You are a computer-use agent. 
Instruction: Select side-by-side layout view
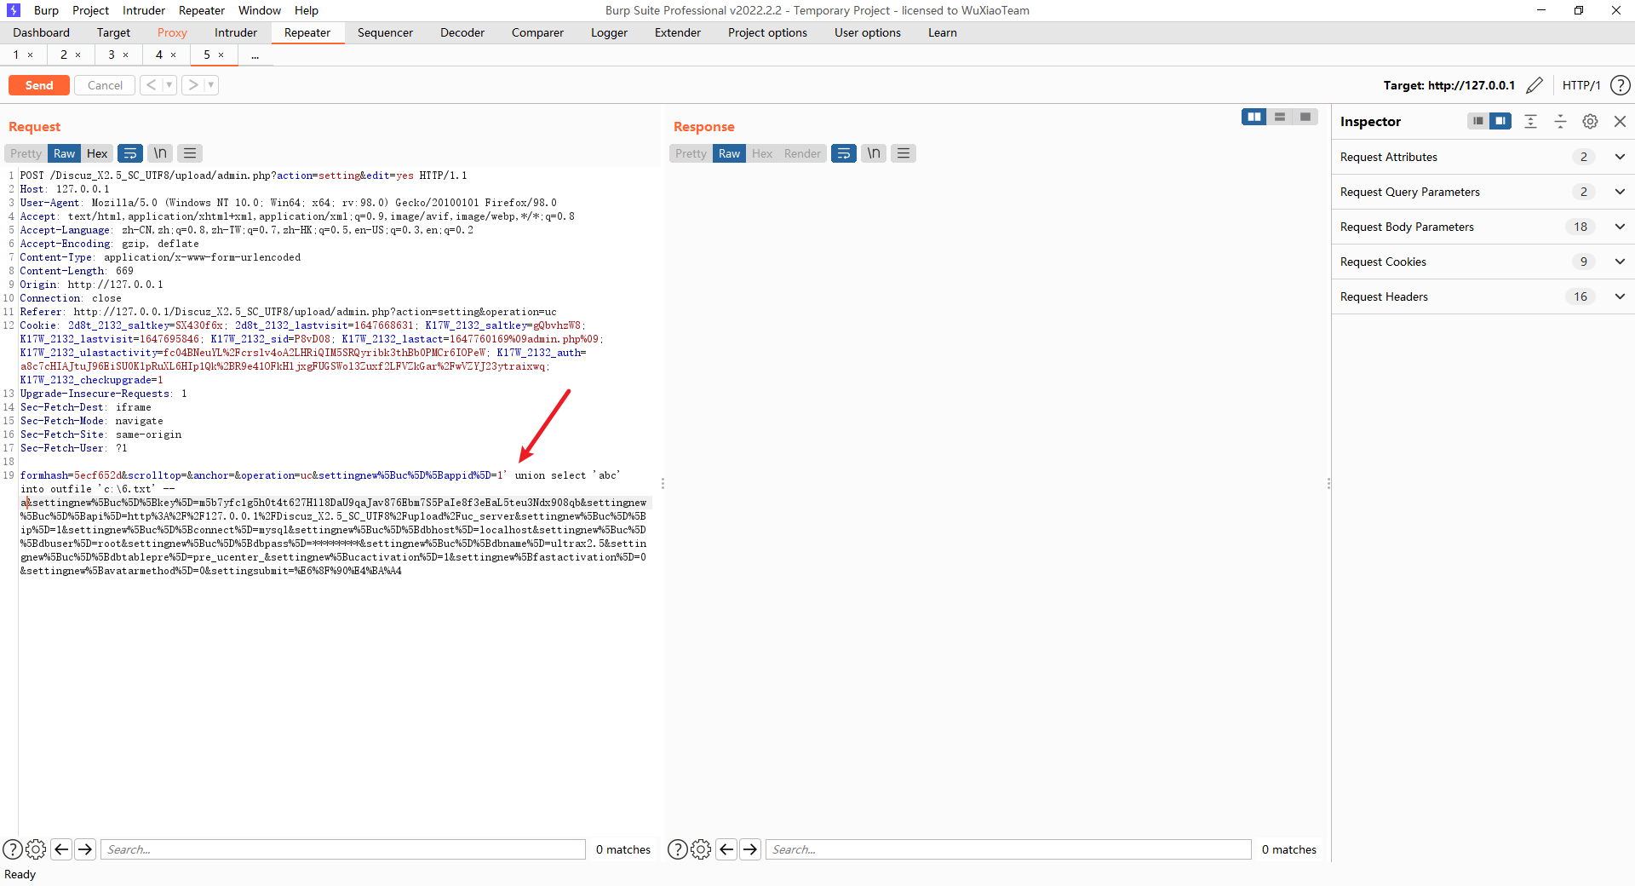point(1254,117)
